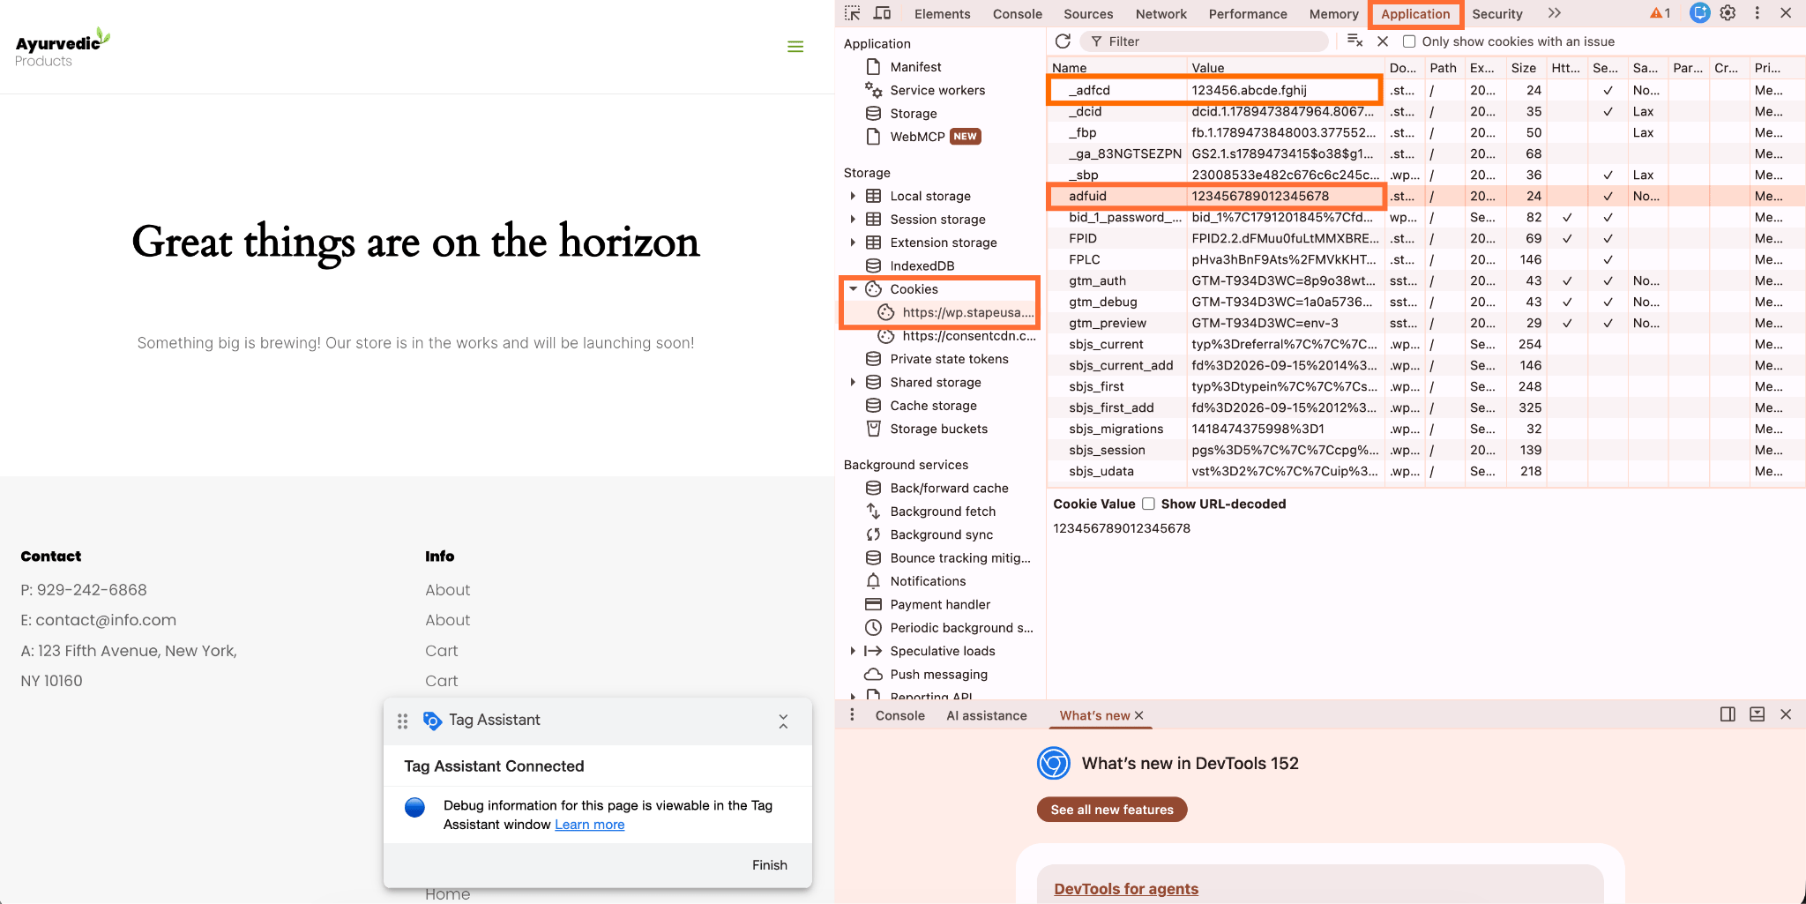
Task: Switch to the Elements tab
Action: (x=942, y=14)
